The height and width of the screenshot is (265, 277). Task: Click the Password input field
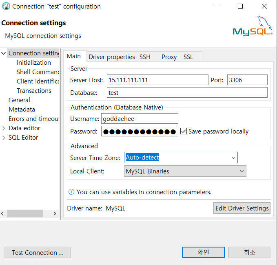click(140, 131)
